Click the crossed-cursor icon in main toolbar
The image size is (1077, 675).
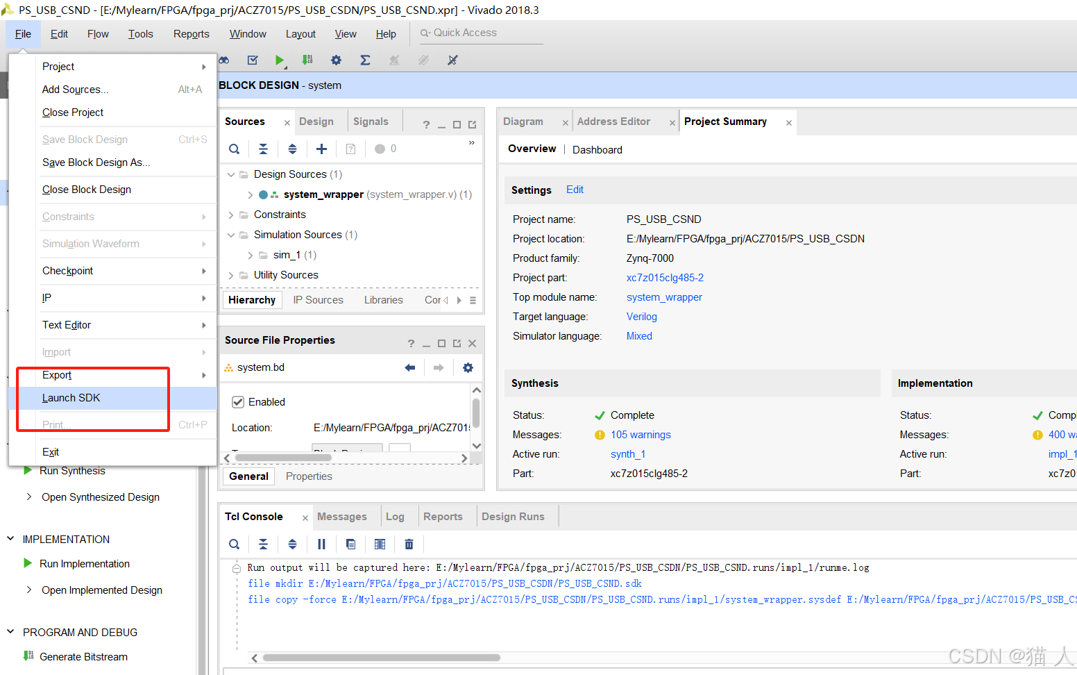[x=452, y=60]
